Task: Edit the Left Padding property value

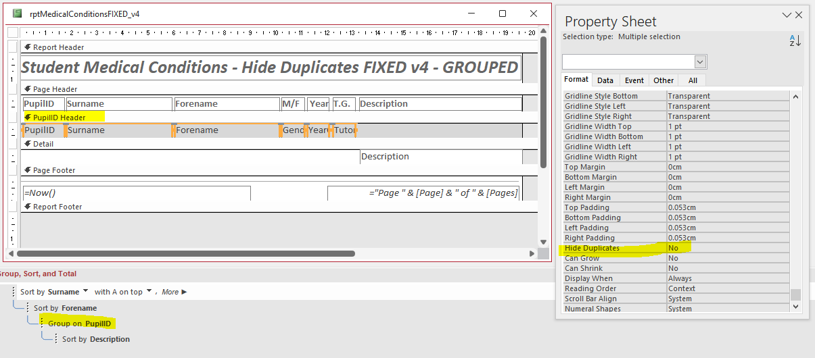Action: tap(728, 228)
